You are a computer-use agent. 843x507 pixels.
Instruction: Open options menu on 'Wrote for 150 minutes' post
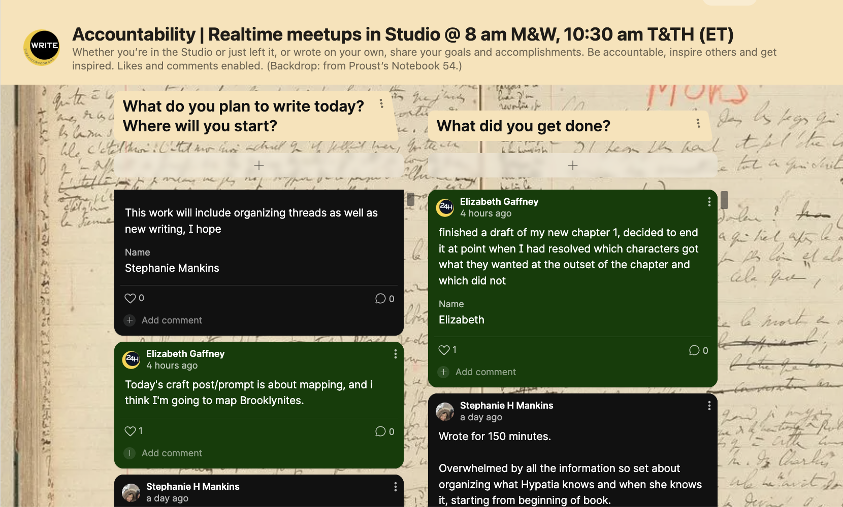[x=709, y=406]
